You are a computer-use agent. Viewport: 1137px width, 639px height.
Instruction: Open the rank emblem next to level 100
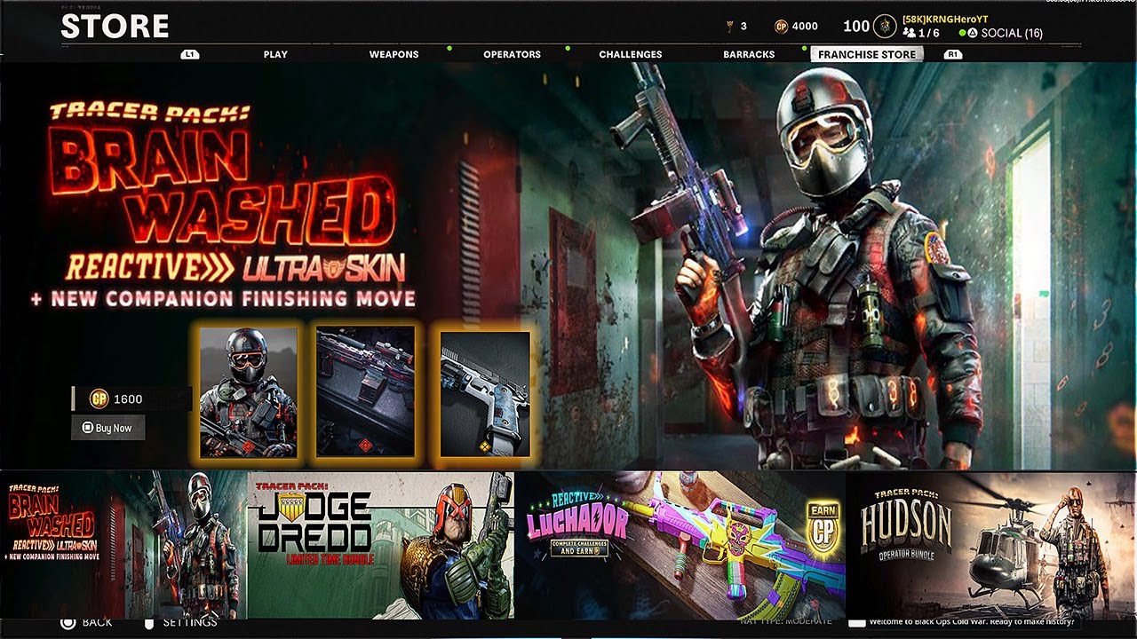tap(885, 27)
